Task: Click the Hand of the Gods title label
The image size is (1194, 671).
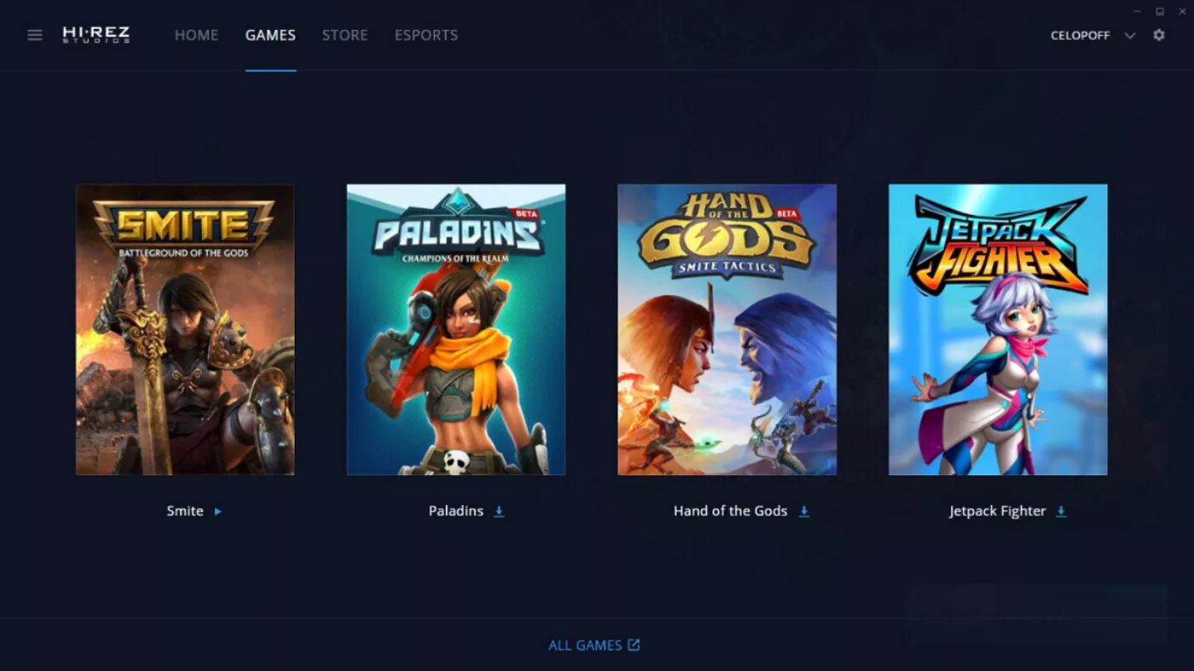Action: click(730, 511)
